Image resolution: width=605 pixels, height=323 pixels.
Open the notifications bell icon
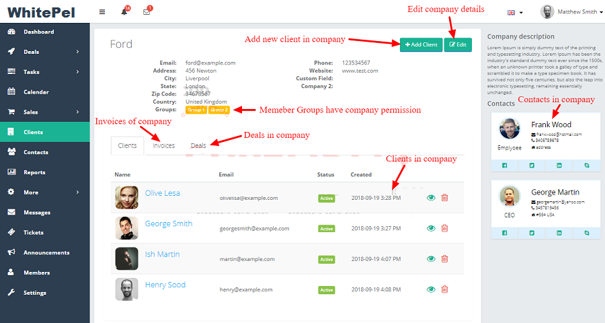124,12
